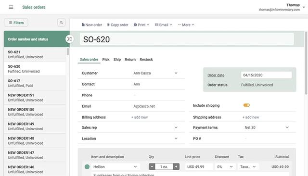
Task: Open the Payment terms Net 30 dropdown
Action: click(x=287, y=127)
